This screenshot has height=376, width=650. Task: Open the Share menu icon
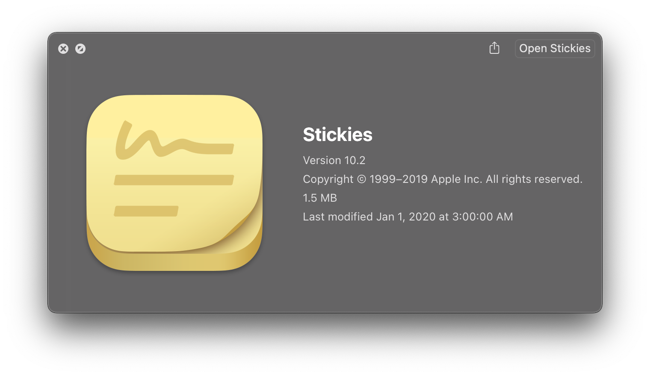click(494, 48)
